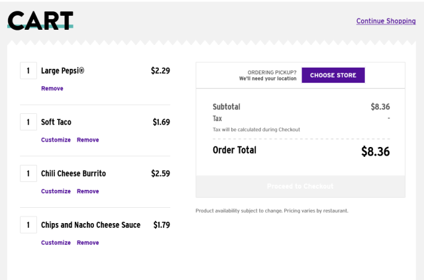The image size is (424, 280).
Task: Remove the Chili Cheese Burrito
Action: click(88, 191)
